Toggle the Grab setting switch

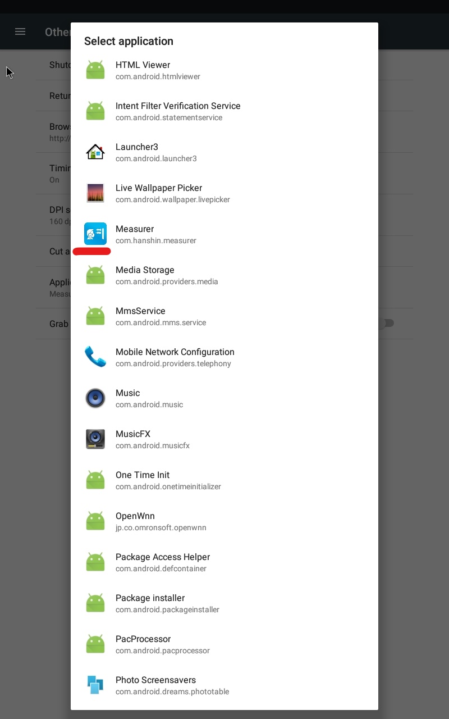point(386,323)
